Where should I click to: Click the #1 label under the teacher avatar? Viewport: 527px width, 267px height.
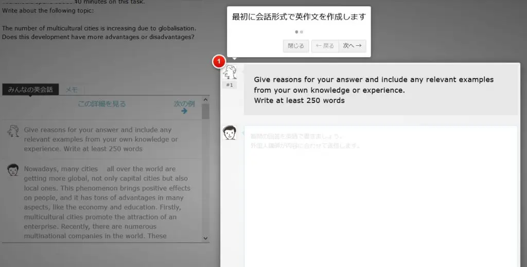point(230,85)
